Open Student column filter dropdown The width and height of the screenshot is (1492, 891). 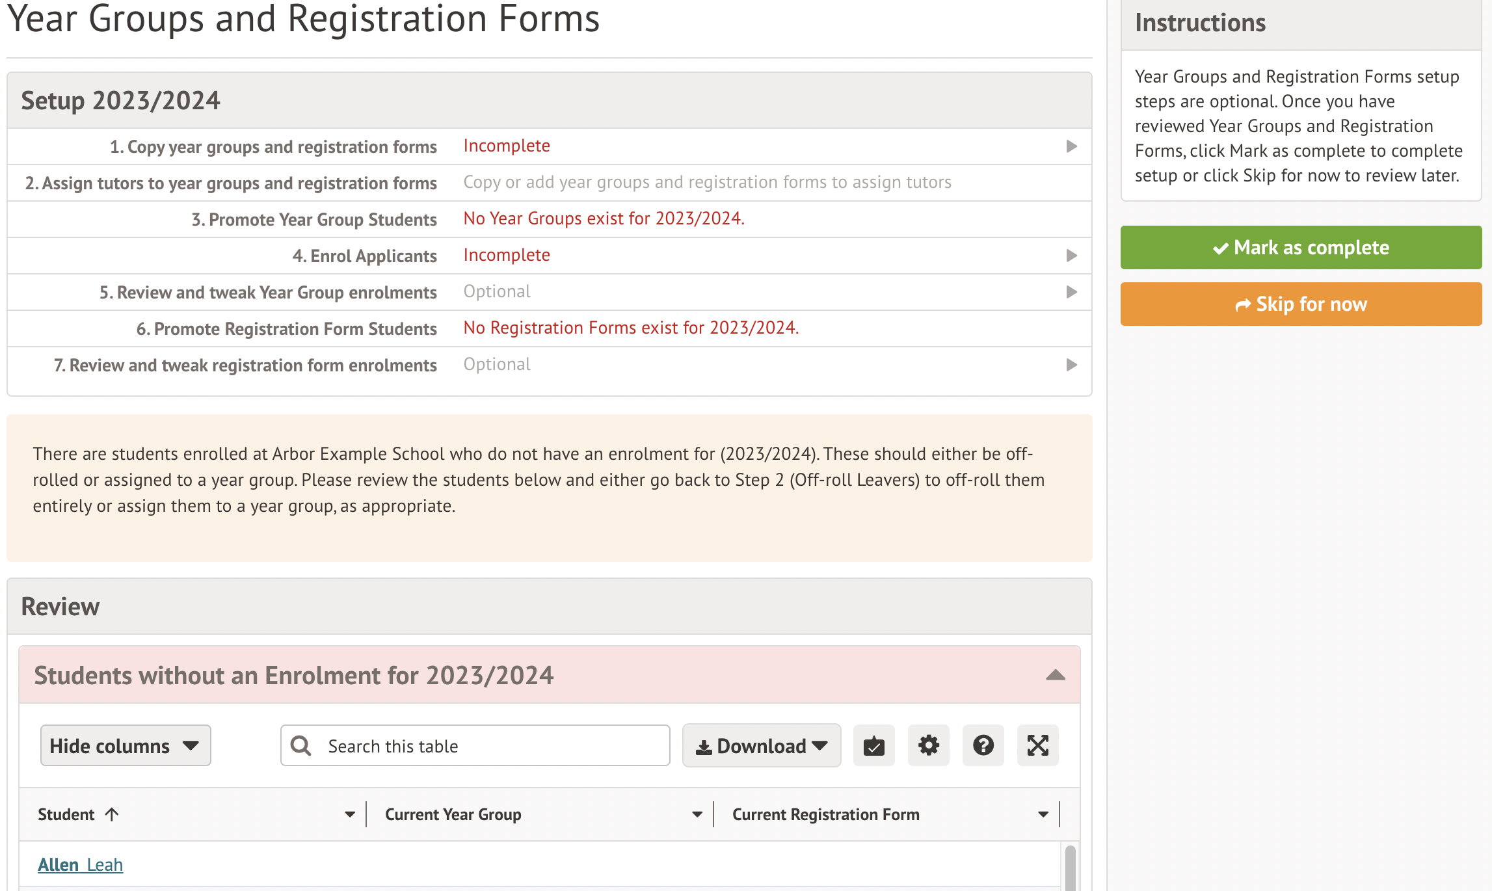click(x=350, y=814)
